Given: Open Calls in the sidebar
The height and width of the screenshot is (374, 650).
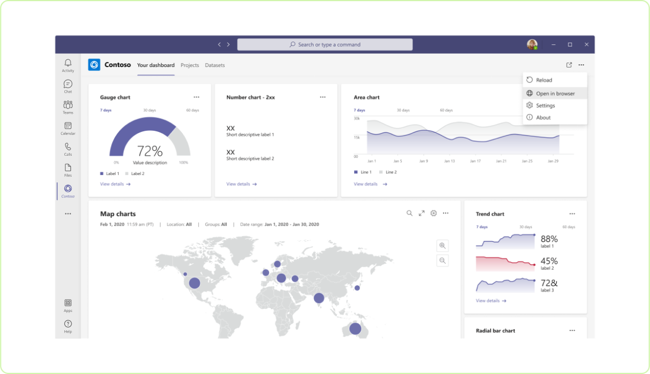Looking at the screenshot, I should click(x=68, y=149).
